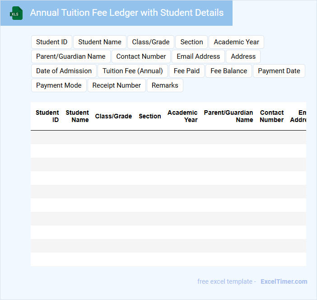Select the Student ID tag
This screenshot has width=317, height=300.
pyautogui.click(x=51, y=42)
